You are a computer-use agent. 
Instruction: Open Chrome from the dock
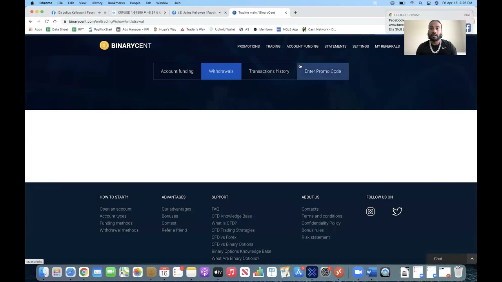(84, 272)
